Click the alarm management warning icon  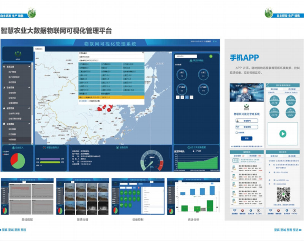click(4, 108)
